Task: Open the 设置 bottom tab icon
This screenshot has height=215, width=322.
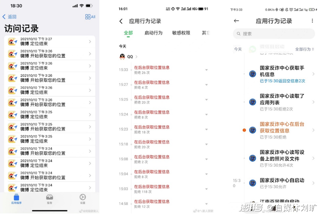Action: coord(83,197)
